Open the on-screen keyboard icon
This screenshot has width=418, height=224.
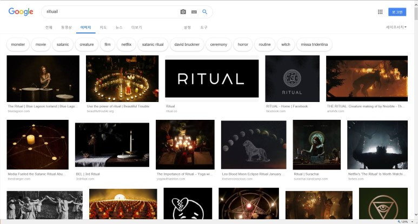coord(194,12)
